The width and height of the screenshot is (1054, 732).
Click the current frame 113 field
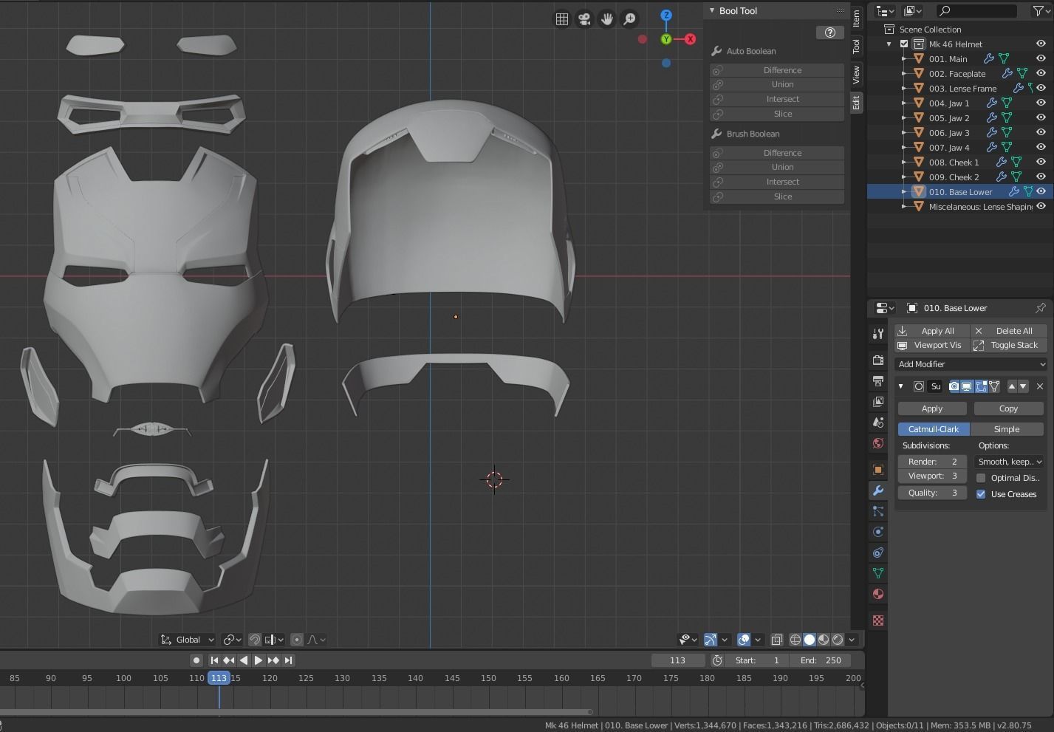click(x=677, y=660)
